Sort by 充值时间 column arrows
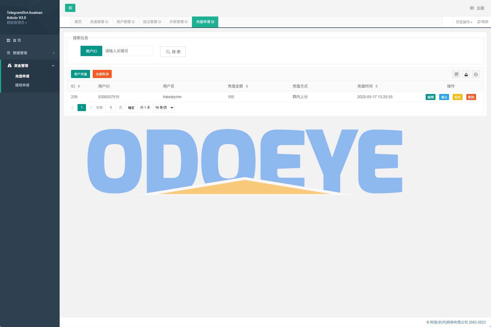 [x=377, y=86]
